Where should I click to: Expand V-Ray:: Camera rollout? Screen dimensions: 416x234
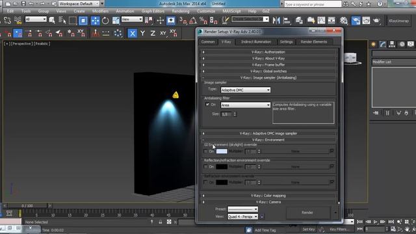pos(268,202)
